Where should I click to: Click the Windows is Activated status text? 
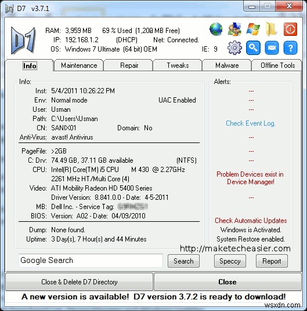pyautogui.click(x=251, y=230)
